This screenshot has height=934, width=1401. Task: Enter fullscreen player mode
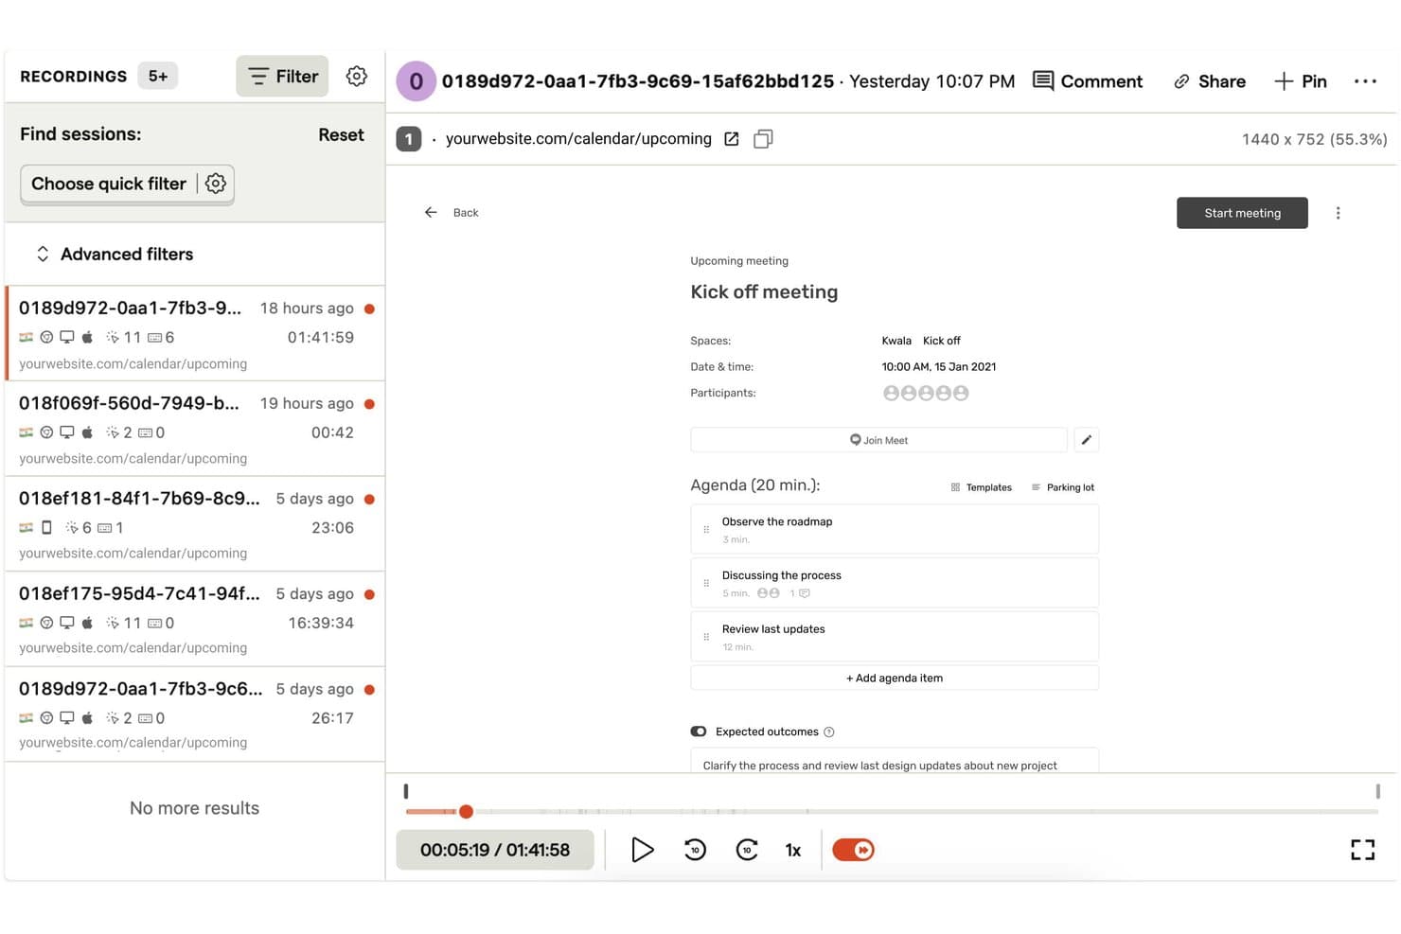tap(1362, 850)
